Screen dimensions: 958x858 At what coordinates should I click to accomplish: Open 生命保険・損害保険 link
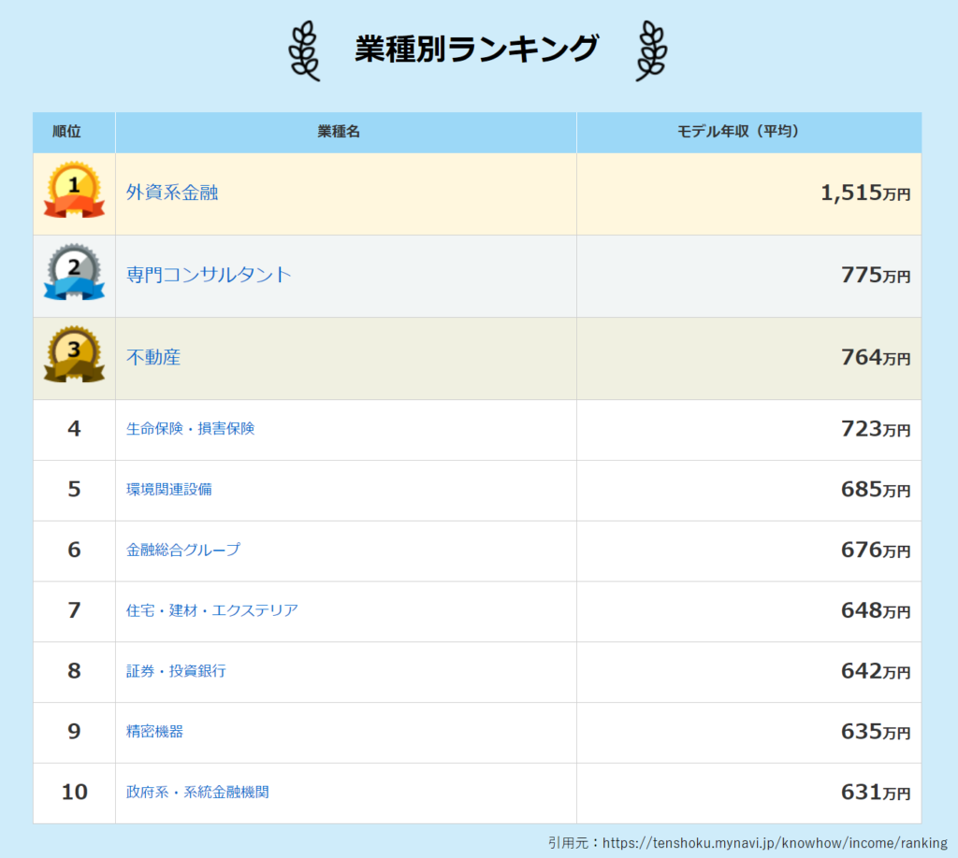pos(190,429)
